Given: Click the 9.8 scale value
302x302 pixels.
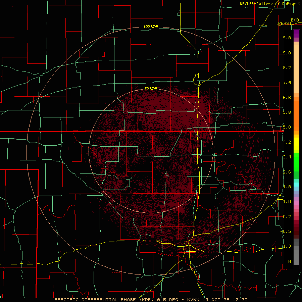Looking at the screenshot, I should click(x=287, y=38).
